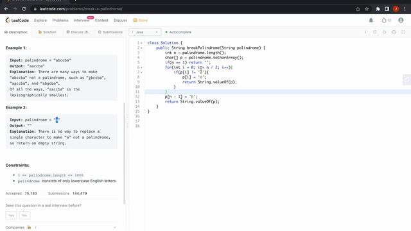The width and height of the screenshot is (411, 231).
Task: Click the floating icon at editor right edge
Action: [407, 80]
